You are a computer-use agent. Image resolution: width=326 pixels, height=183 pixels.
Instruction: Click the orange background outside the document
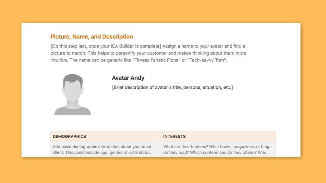click(162, 172)
